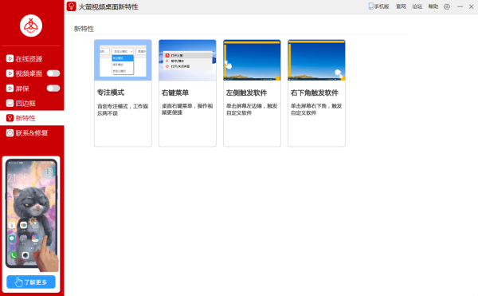Screen dimensions: 478x296
Task: Click the 桌面右键菜单 description text
Action: tap(187, 109)
